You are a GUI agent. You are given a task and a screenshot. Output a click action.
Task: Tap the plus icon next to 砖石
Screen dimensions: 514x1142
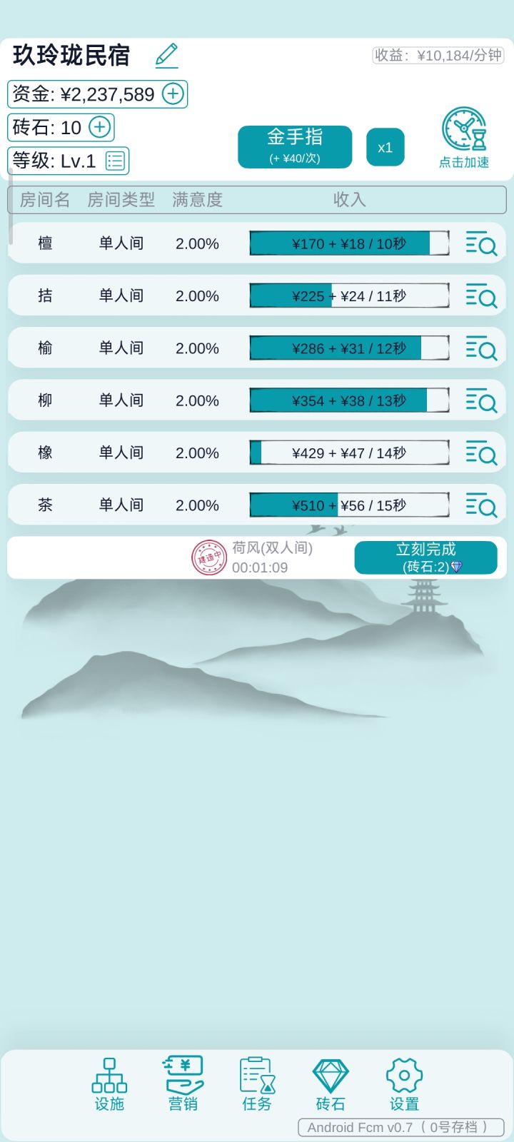coord(100,127)
